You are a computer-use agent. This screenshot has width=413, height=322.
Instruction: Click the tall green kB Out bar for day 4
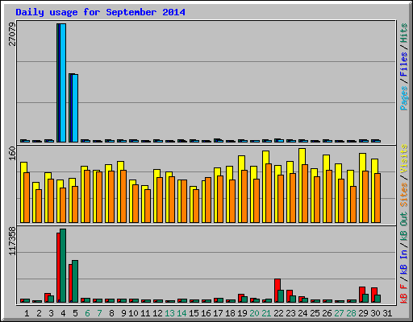tap(63, 266)
